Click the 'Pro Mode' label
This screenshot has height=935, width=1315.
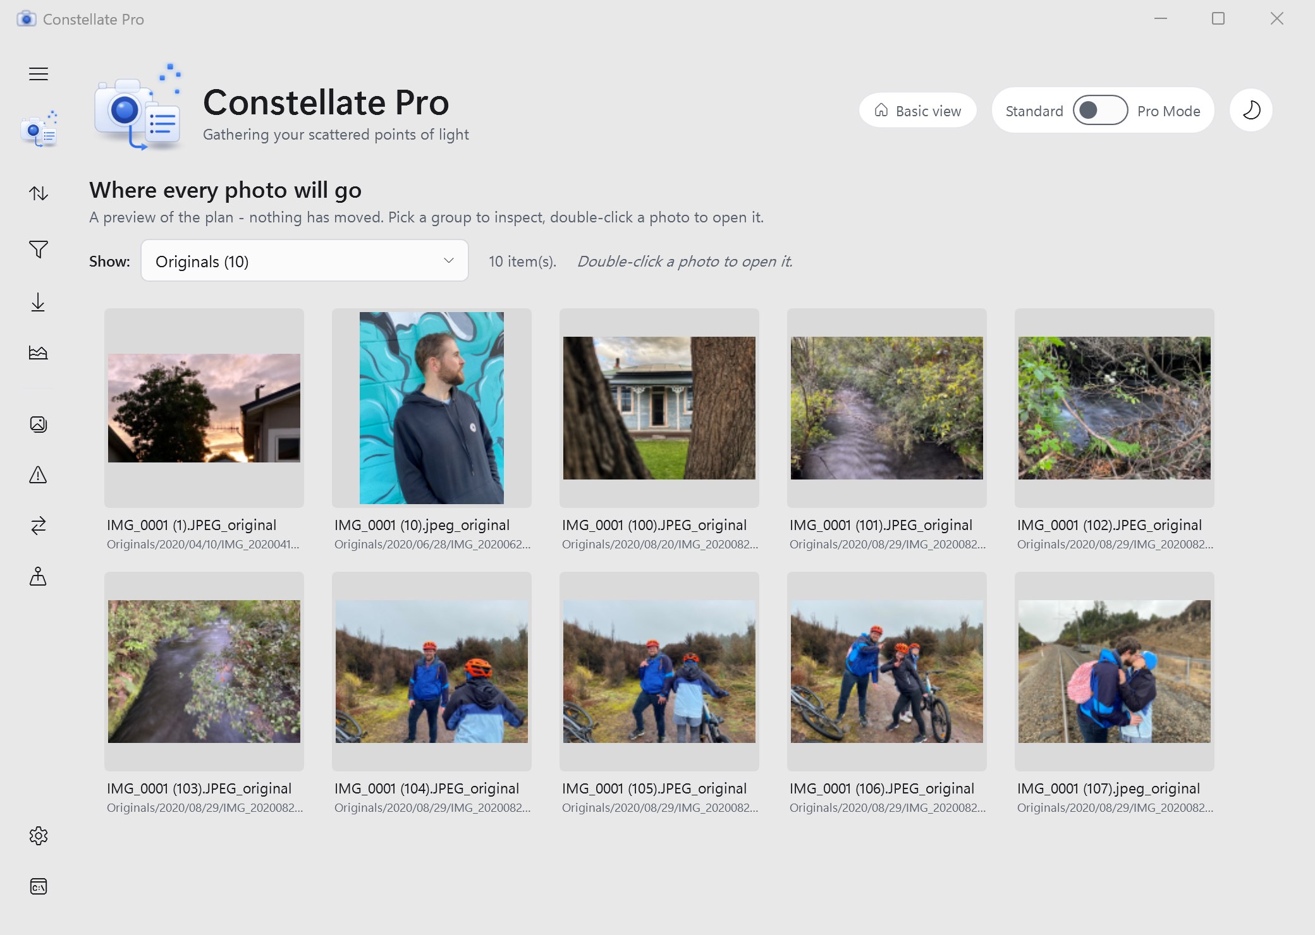(x=1168, y=111)
